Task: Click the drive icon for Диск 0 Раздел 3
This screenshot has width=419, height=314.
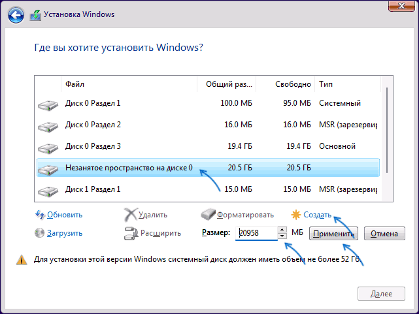Action: (48, 149)
